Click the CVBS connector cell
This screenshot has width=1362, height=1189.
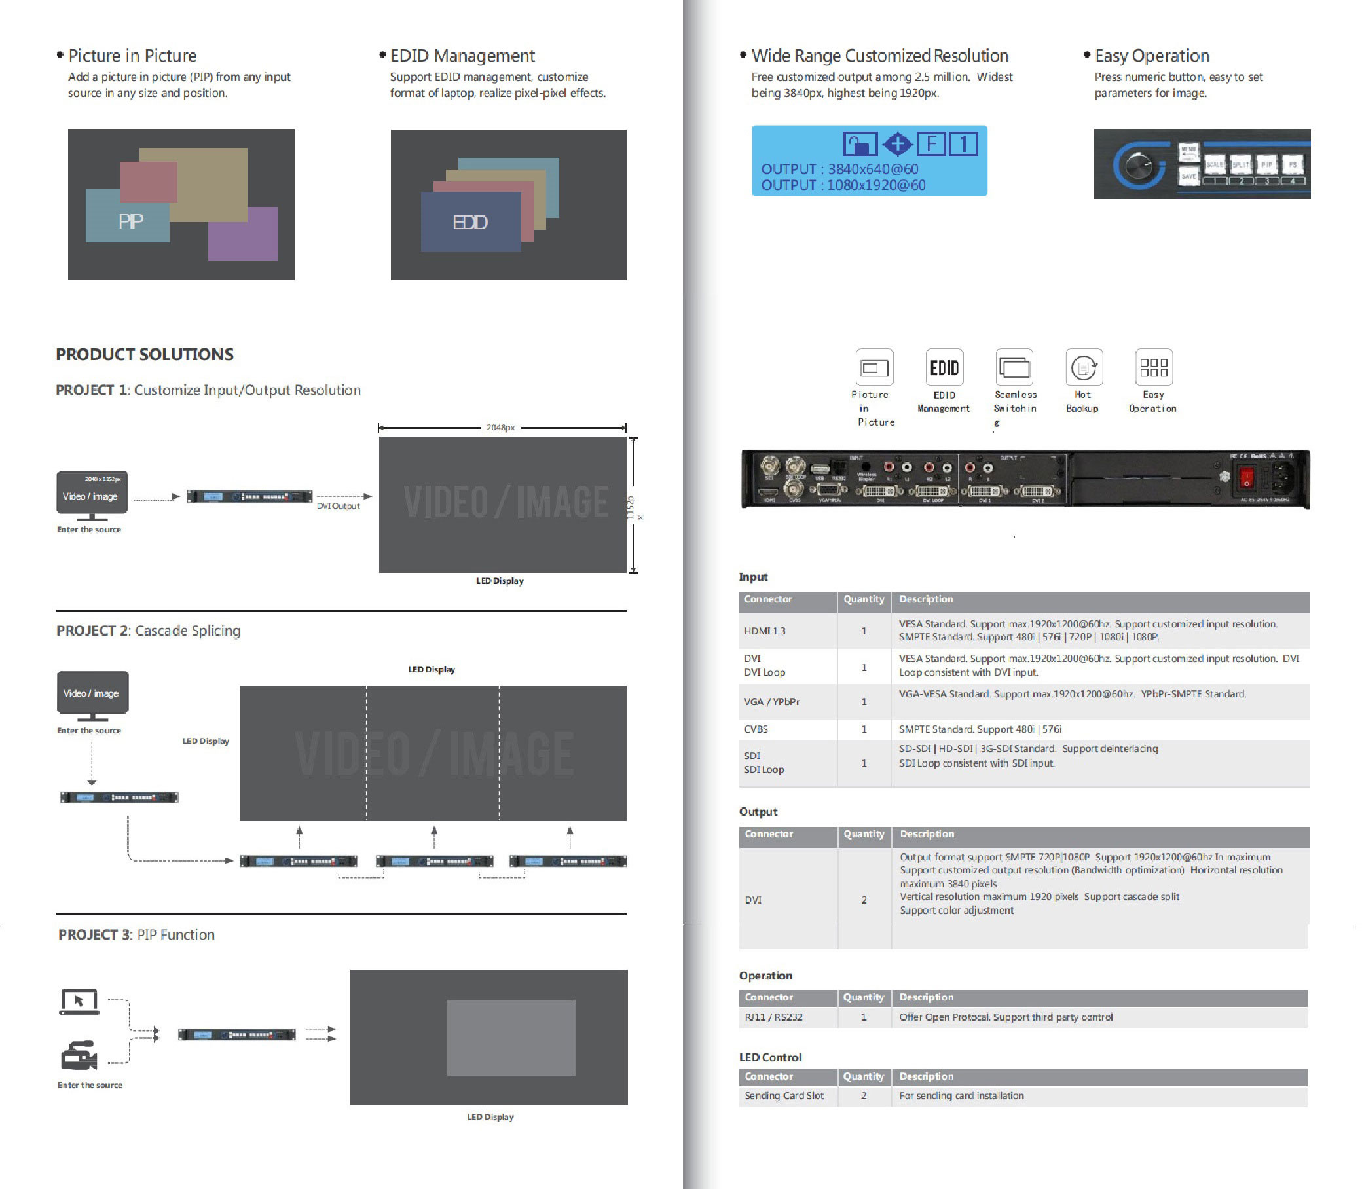point(788,729)
